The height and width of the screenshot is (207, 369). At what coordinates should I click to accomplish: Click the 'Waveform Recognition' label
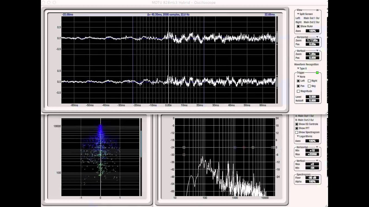[x=306, y=65]
